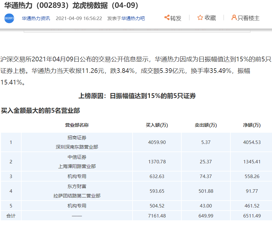Click total net amount 6511.49
Image resolution: width=272 pixels, height=225 pixels.
coord(252,216)
